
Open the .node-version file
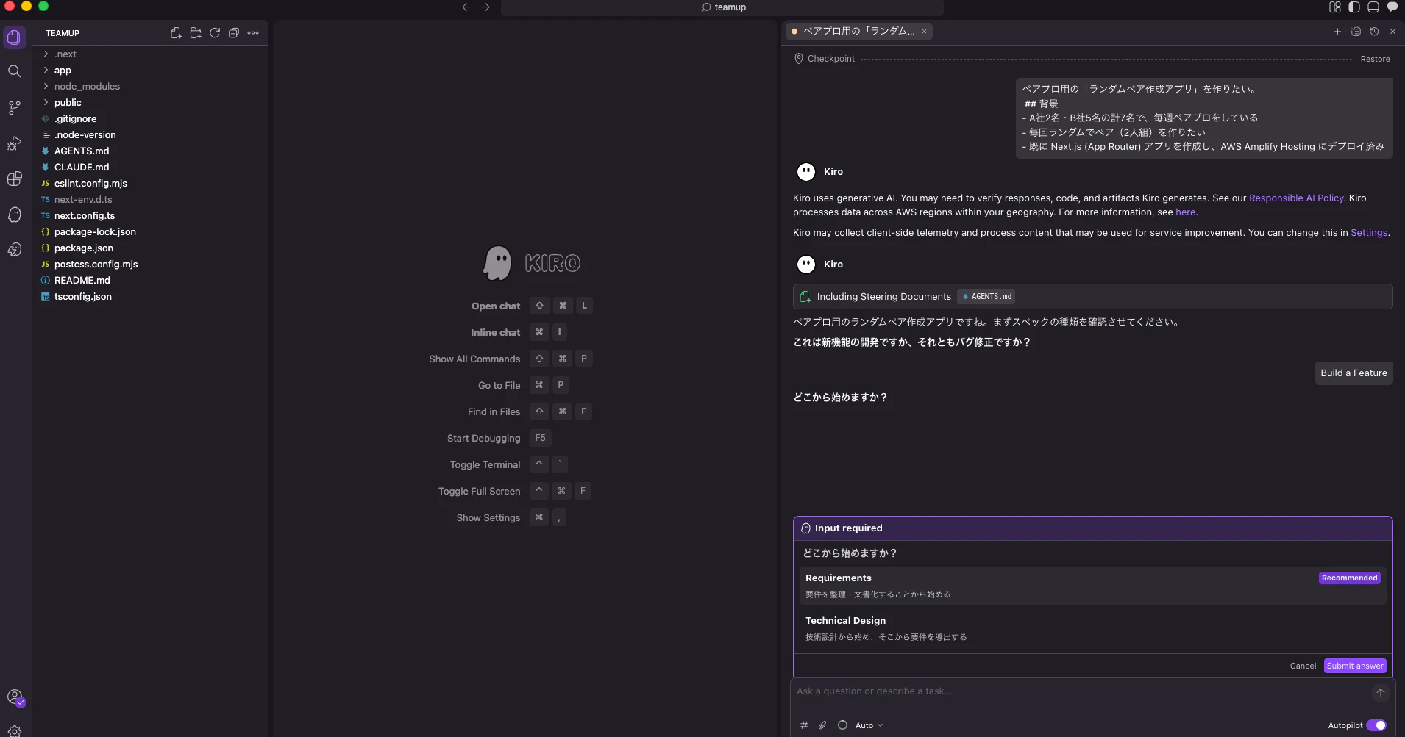(x=150, y=135)
